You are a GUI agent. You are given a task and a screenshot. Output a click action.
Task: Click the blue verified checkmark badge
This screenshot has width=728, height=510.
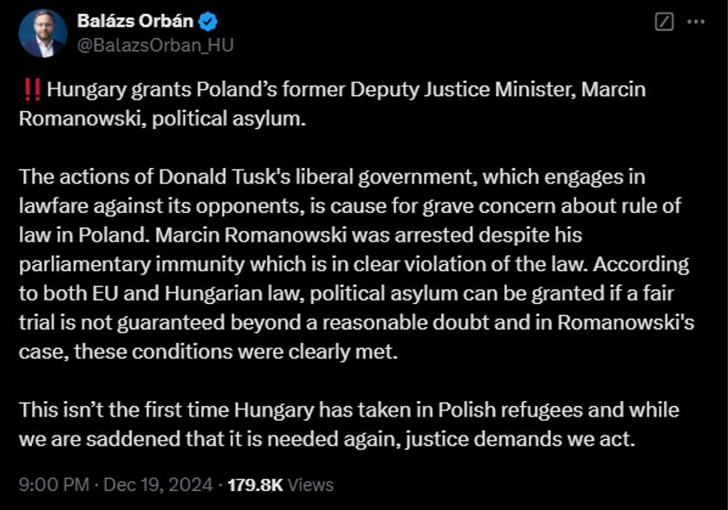pos(208,22)
